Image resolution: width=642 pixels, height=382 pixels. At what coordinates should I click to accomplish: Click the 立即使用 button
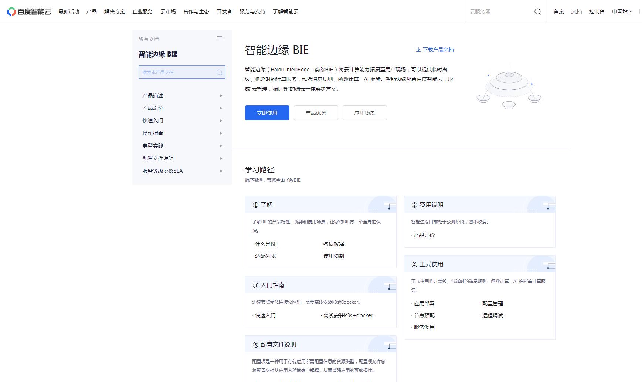(267, 113)
